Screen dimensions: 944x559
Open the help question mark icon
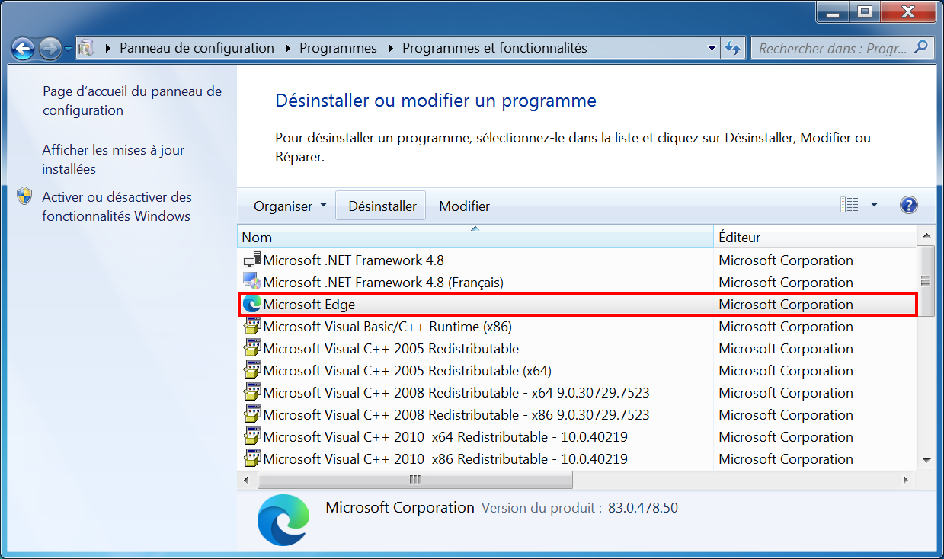tap(908, 205)
